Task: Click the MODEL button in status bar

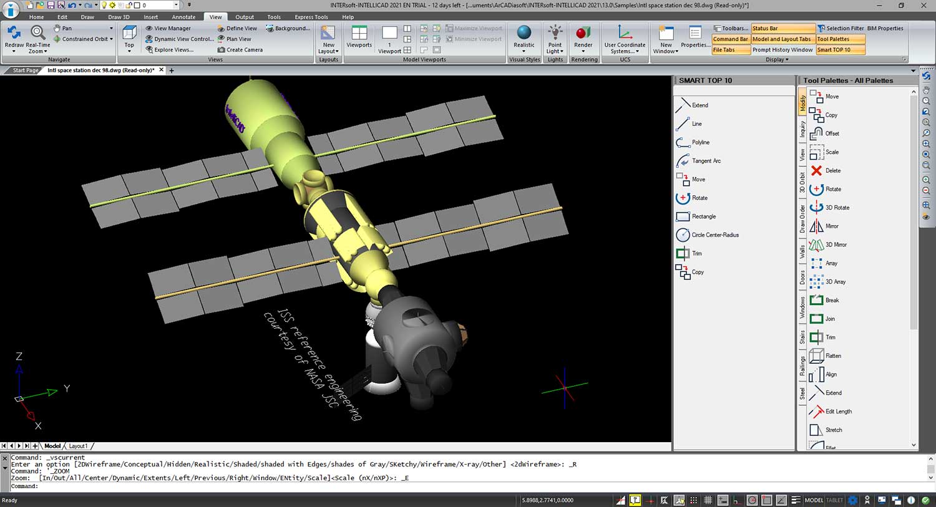Action: click(813, 500)
